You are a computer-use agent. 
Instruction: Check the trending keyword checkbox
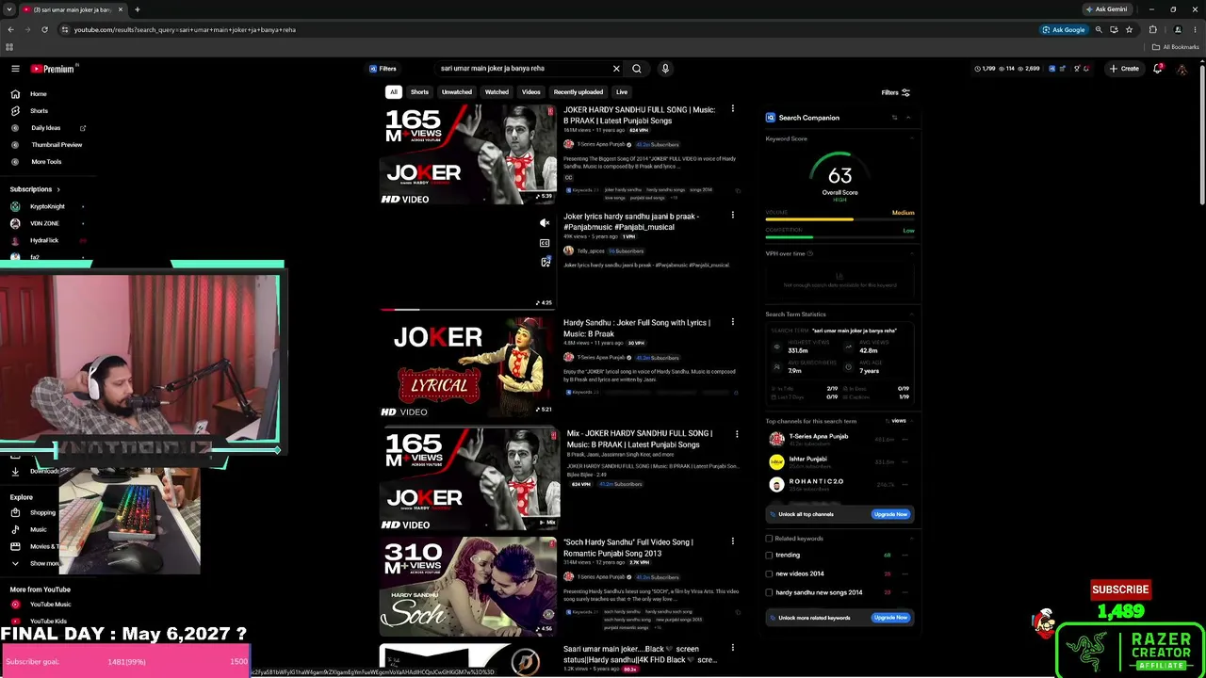click(769, 556)
